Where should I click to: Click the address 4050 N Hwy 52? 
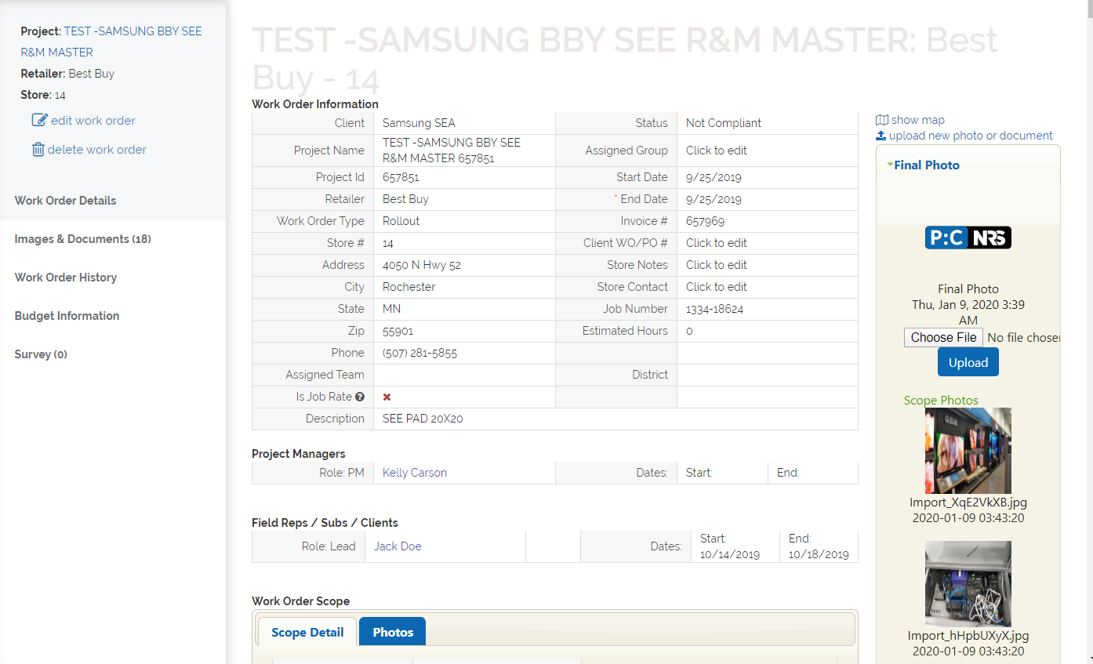422,265
